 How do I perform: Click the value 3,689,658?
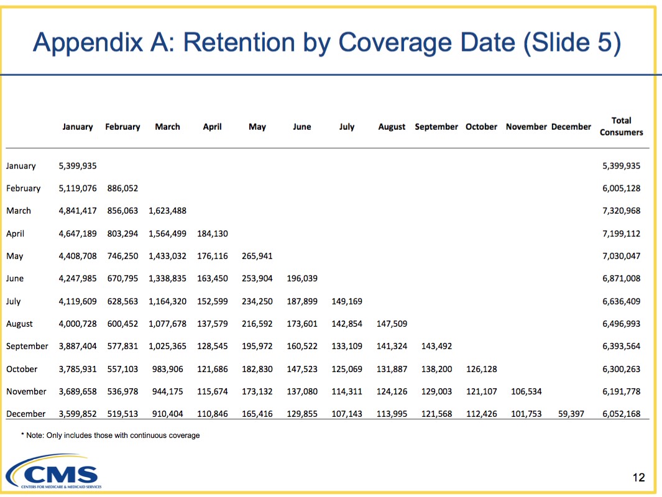click(x=78, y=391)
